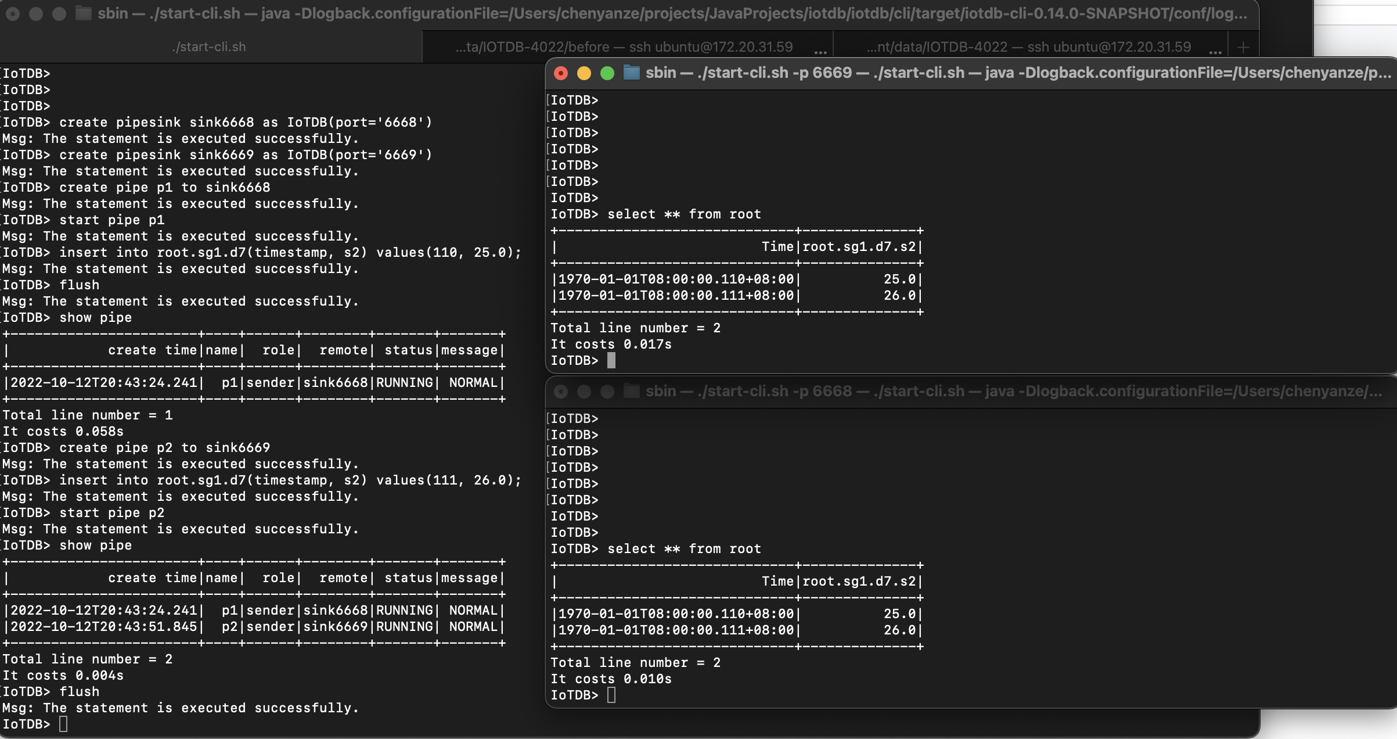This screenshot has width=1397, height=739.
Task: Switch to the ./start-cli.sh tab
Action: 209,47
